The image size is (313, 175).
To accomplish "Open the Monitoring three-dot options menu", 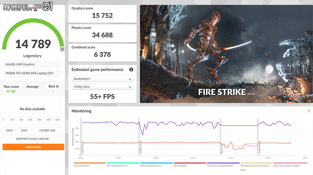I will pos(309,111).
